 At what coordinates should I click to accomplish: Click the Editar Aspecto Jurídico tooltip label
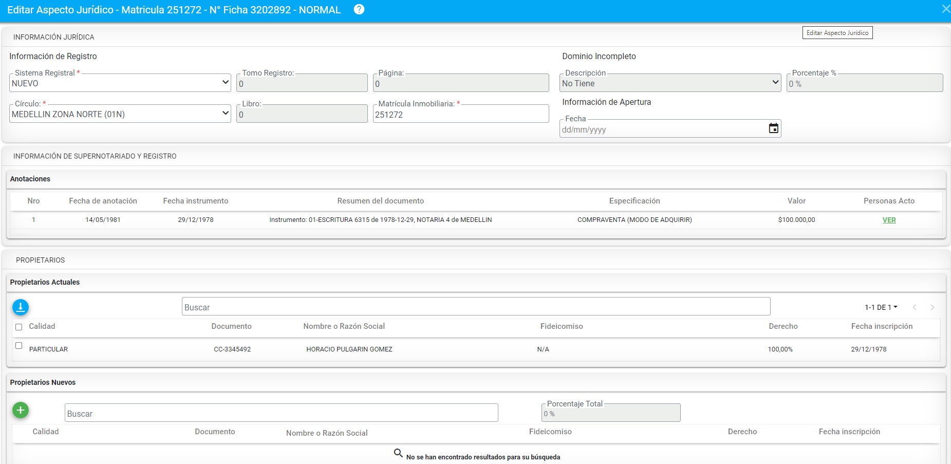837,33
